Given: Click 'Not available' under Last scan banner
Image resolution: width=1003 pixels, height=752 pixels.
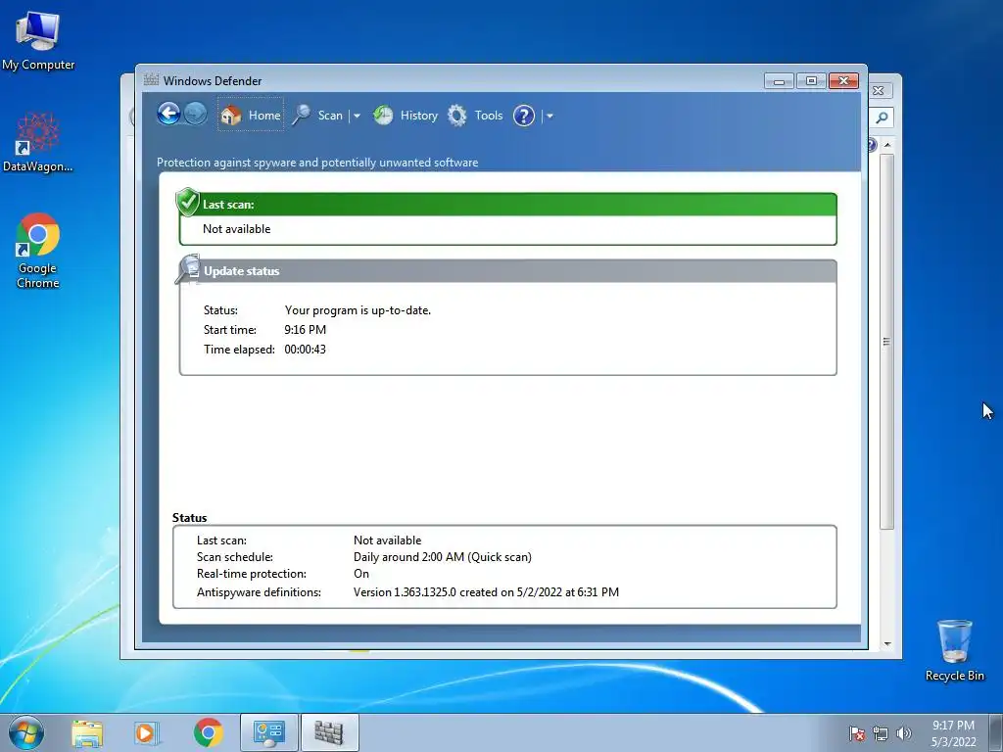Looking at the screenshot, I should [237, 229].
